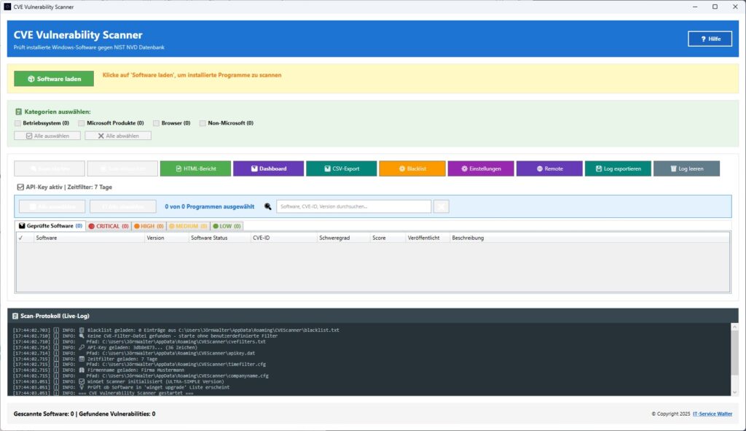This screenshot has width=746, height=431.
Task: Check the Microsoft Produkte filter
Action: pyautogui.click(x=81, y=123)
